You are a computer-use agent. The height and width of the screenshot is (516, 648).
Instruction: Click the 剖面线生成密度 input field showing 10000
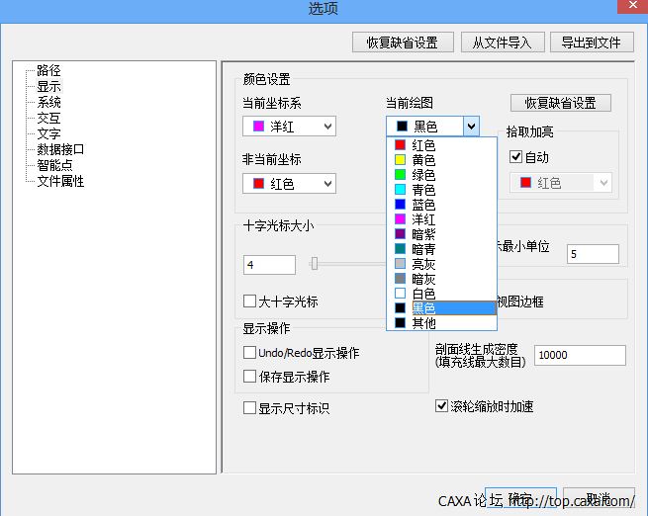(579, 356)
